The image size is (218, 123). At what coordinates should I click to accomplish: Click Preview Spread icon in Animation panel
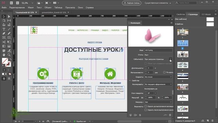click(x=130, y=115)
